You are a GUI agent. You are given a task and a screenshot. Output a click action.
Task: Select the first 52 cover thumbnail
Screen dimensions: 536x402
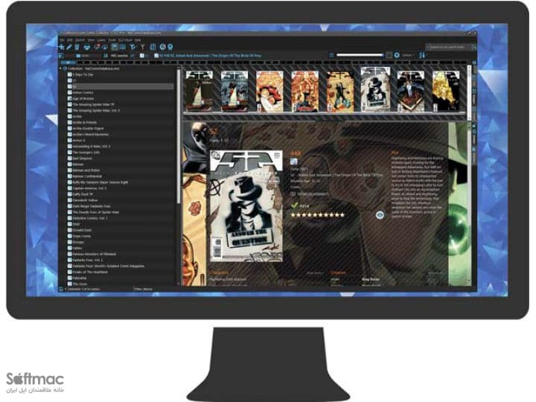tap(199, 91)
